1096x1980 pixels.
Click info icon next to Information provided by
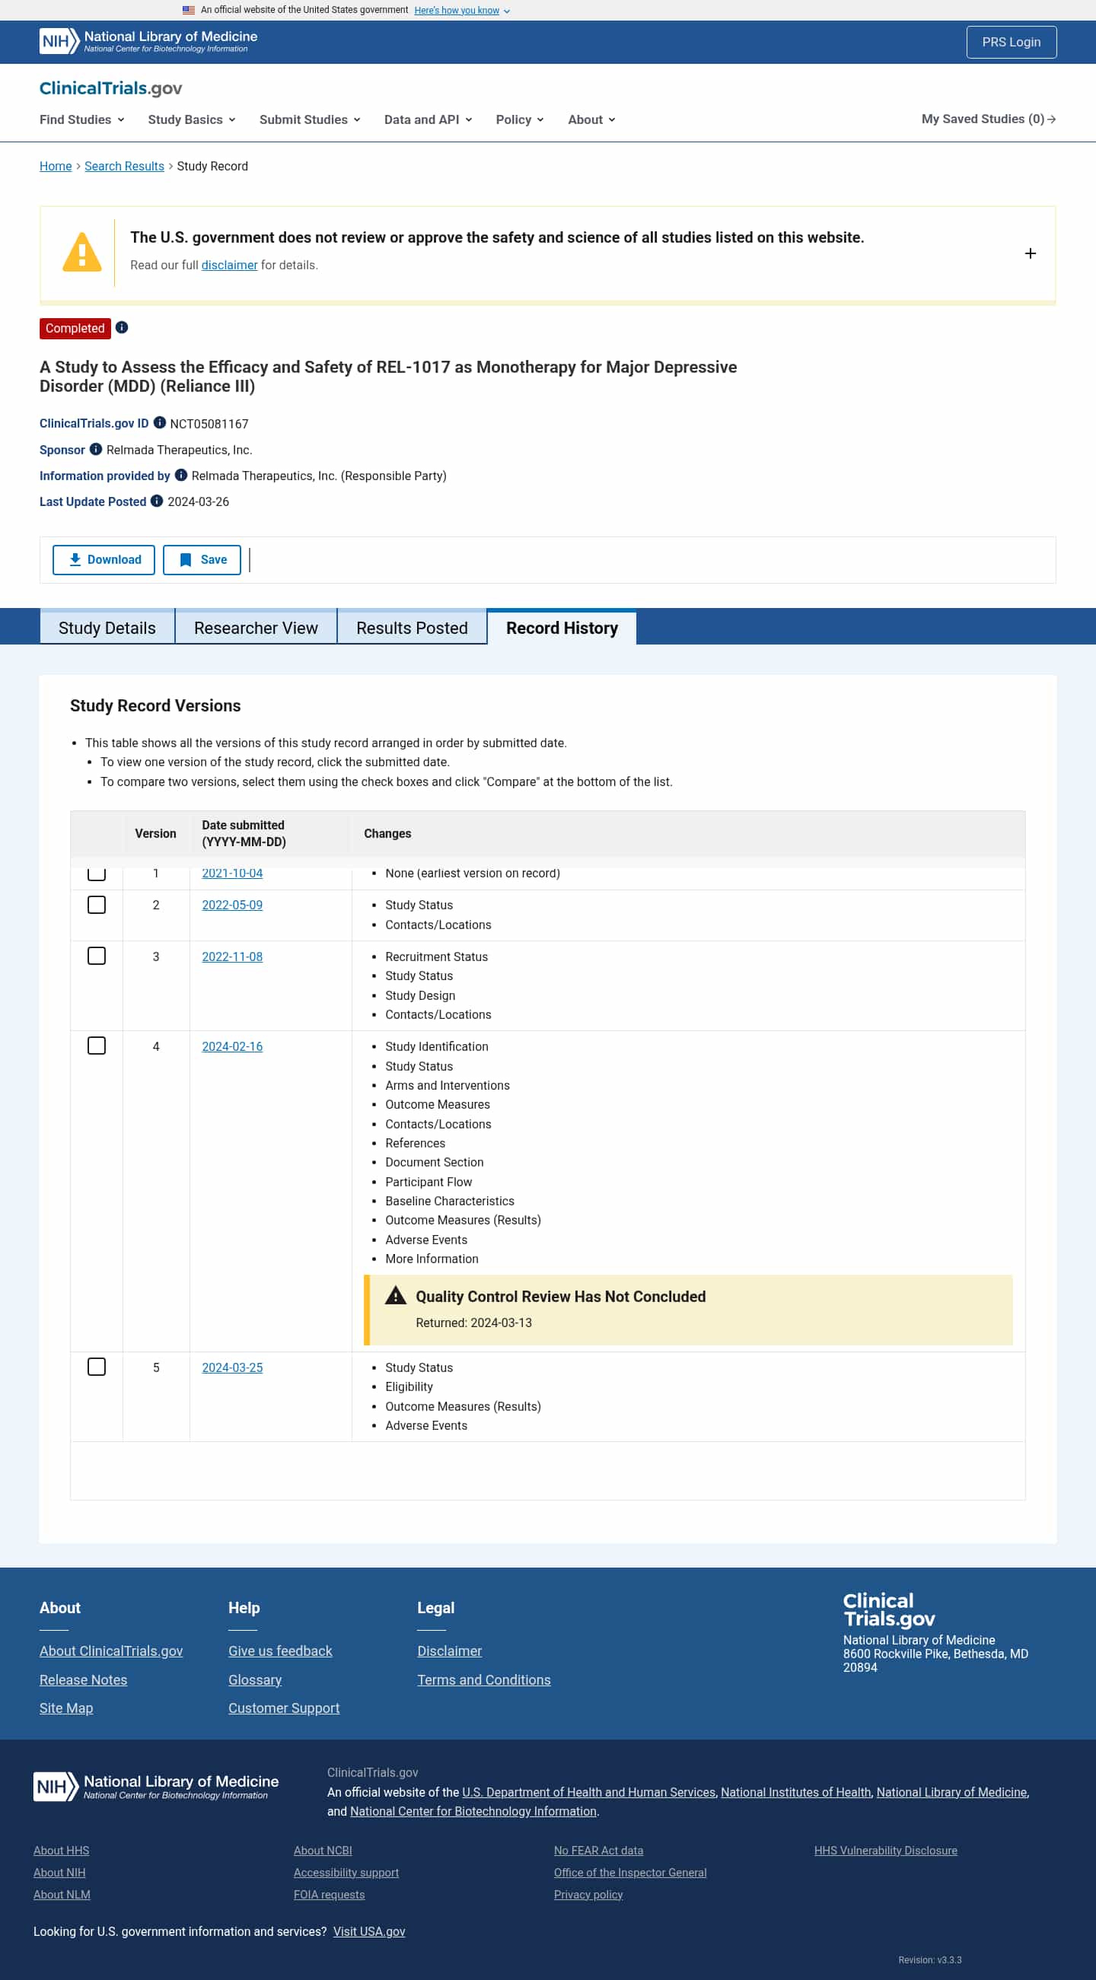pos(180,475)
